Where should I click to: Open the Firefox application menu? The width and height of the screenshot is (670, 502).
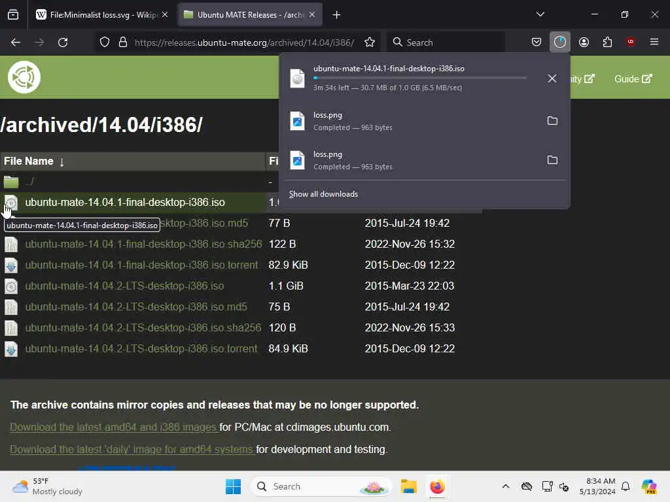[x=654, y=42]
